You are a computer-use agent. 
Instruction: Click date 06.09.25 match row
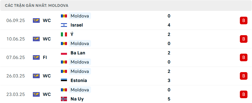[16, 20]
